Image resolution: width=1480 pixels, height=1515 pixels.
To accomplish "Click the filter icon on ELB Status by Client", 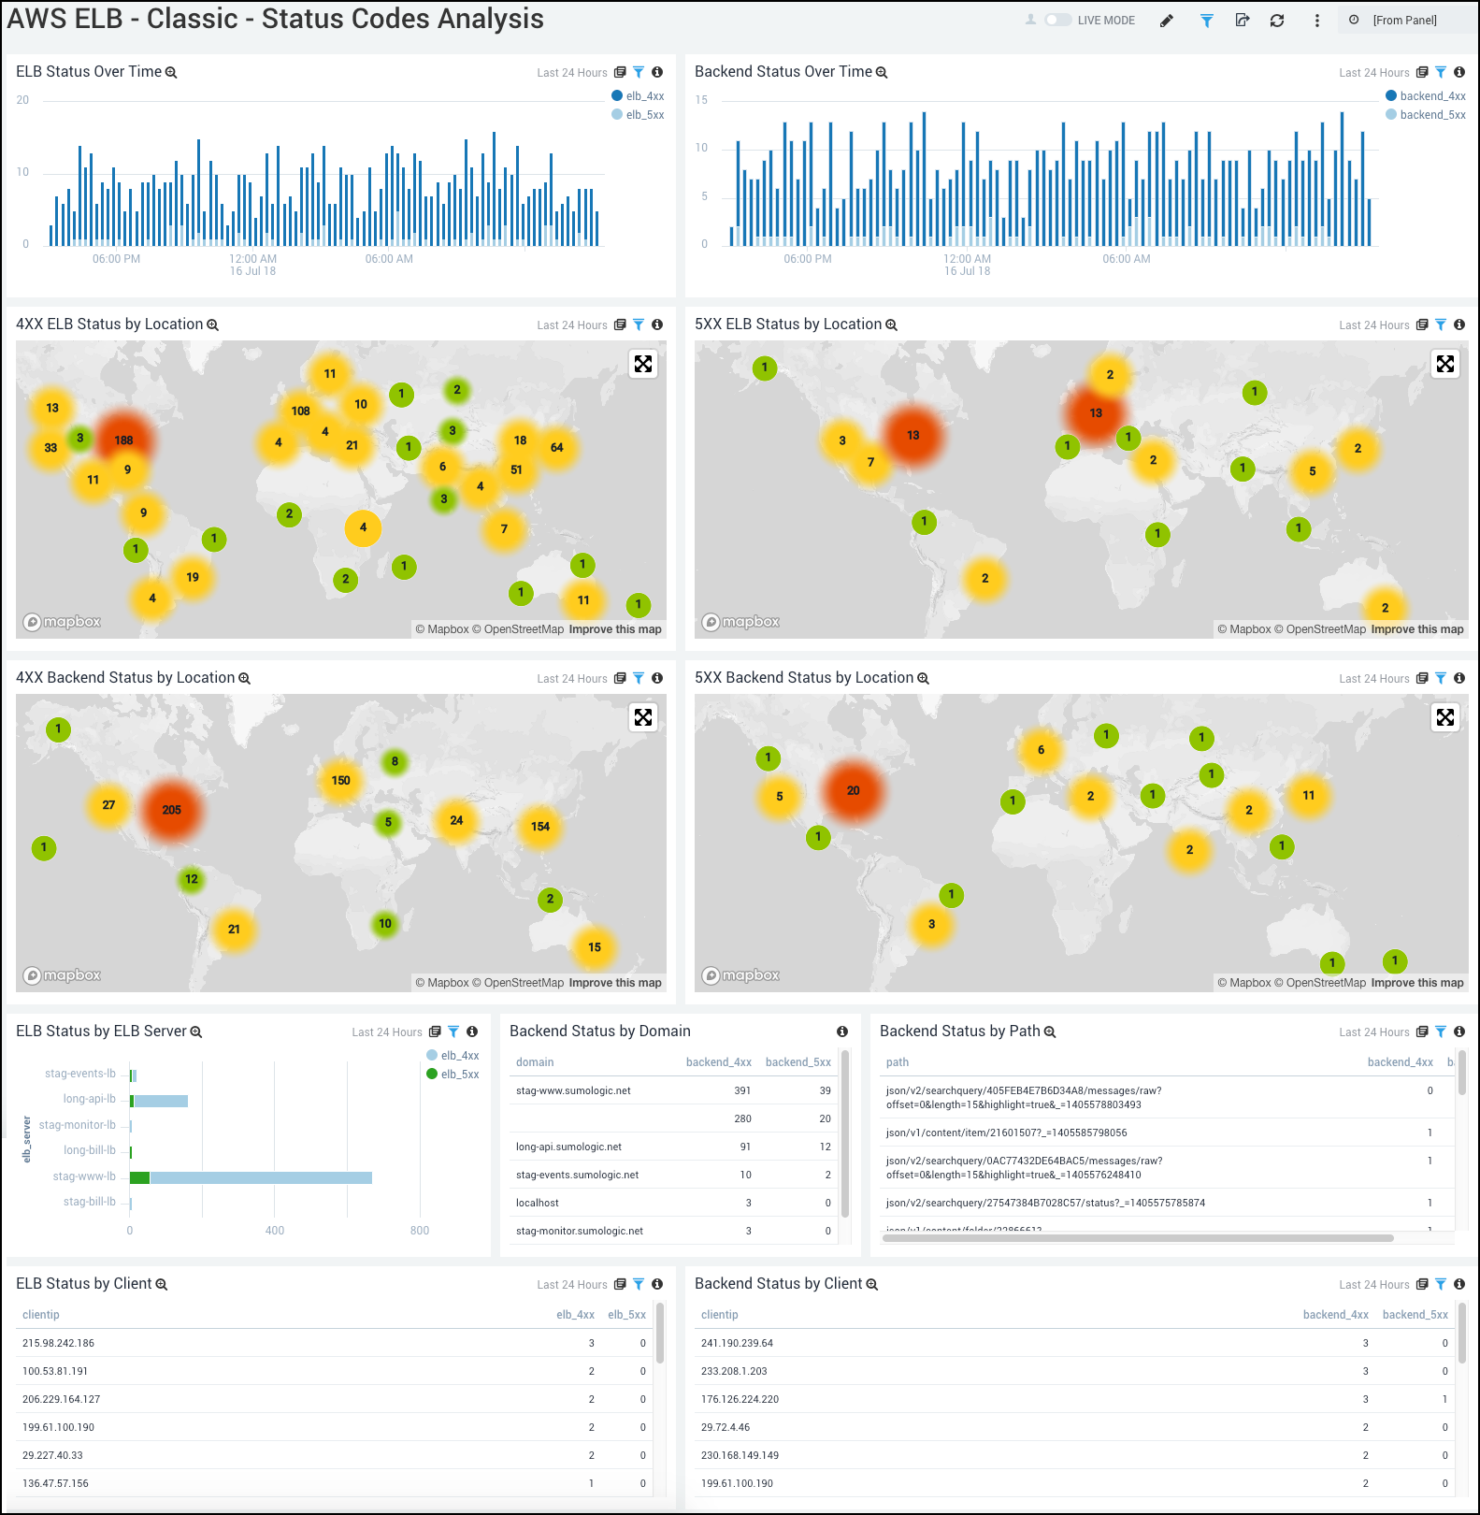I will (639, 1284).
